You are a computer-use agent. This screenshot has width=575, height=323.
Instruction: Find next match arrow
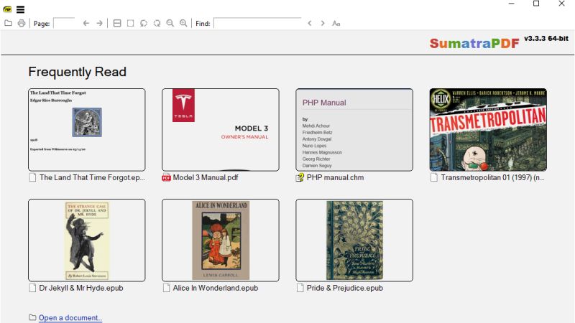(x=323, y=23)
